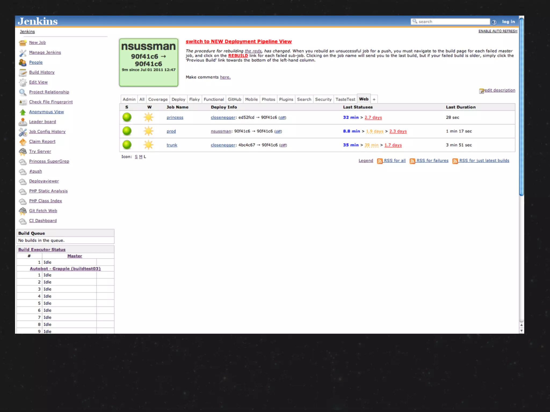
Task: Switch job icon size to small (S)
Action: coord(136,157)
